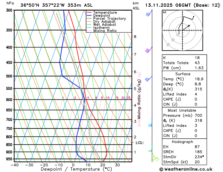The height and width of the screenshot is (172, 223).
Task: Click the K index value 18
Action: (197, 58)
